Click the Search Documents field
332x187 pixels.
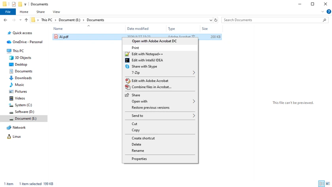point(275,20)
